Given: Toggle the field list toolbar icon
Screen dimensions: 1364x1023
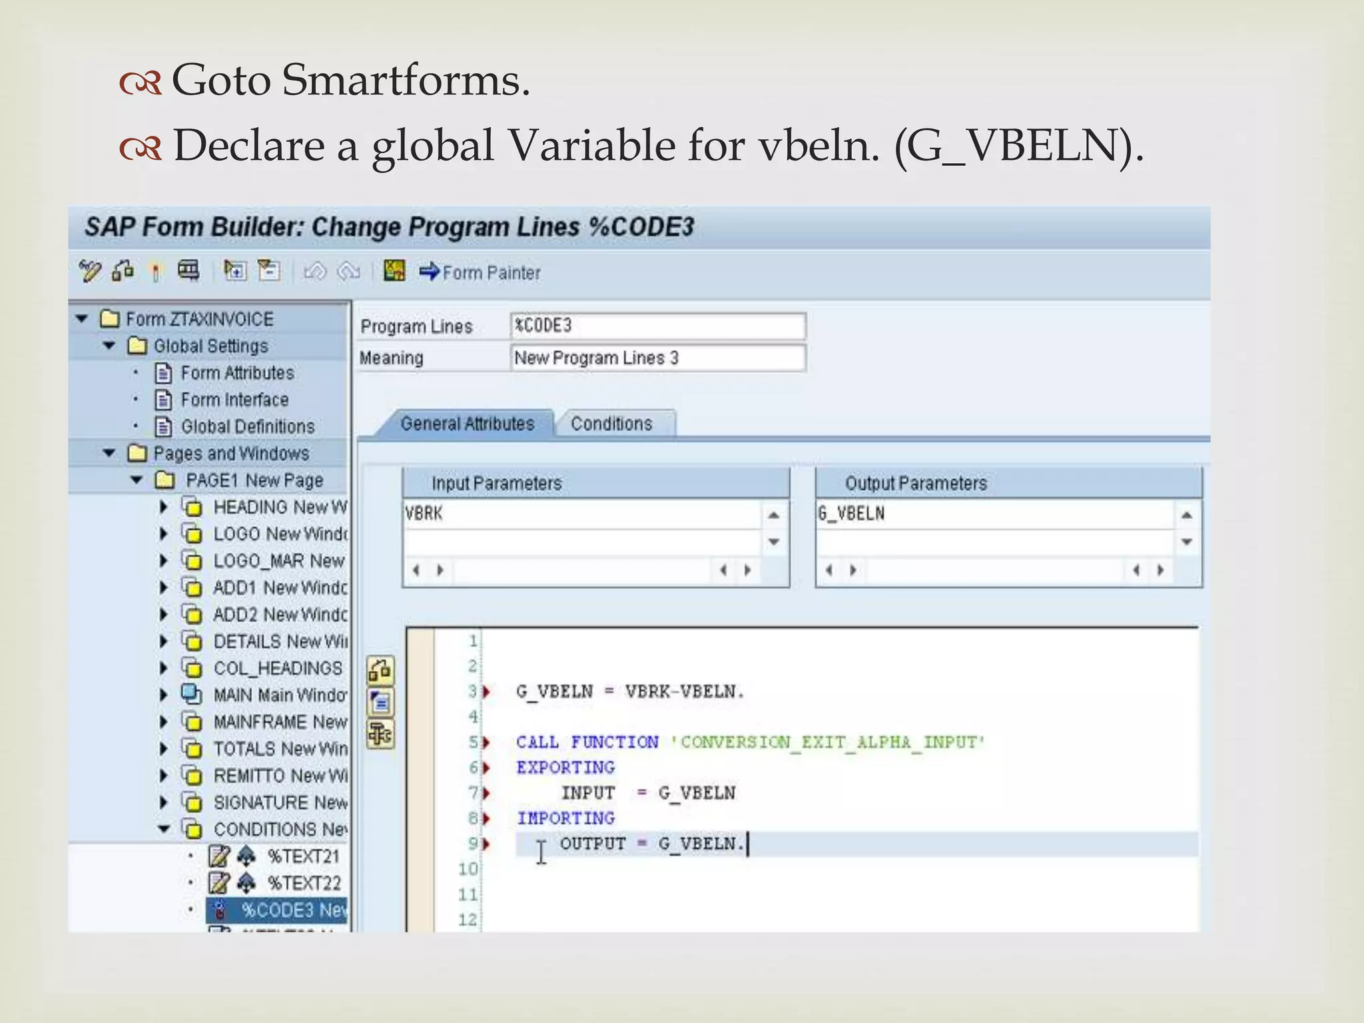Looking at the screenshot, I should [x=394, y=271].
